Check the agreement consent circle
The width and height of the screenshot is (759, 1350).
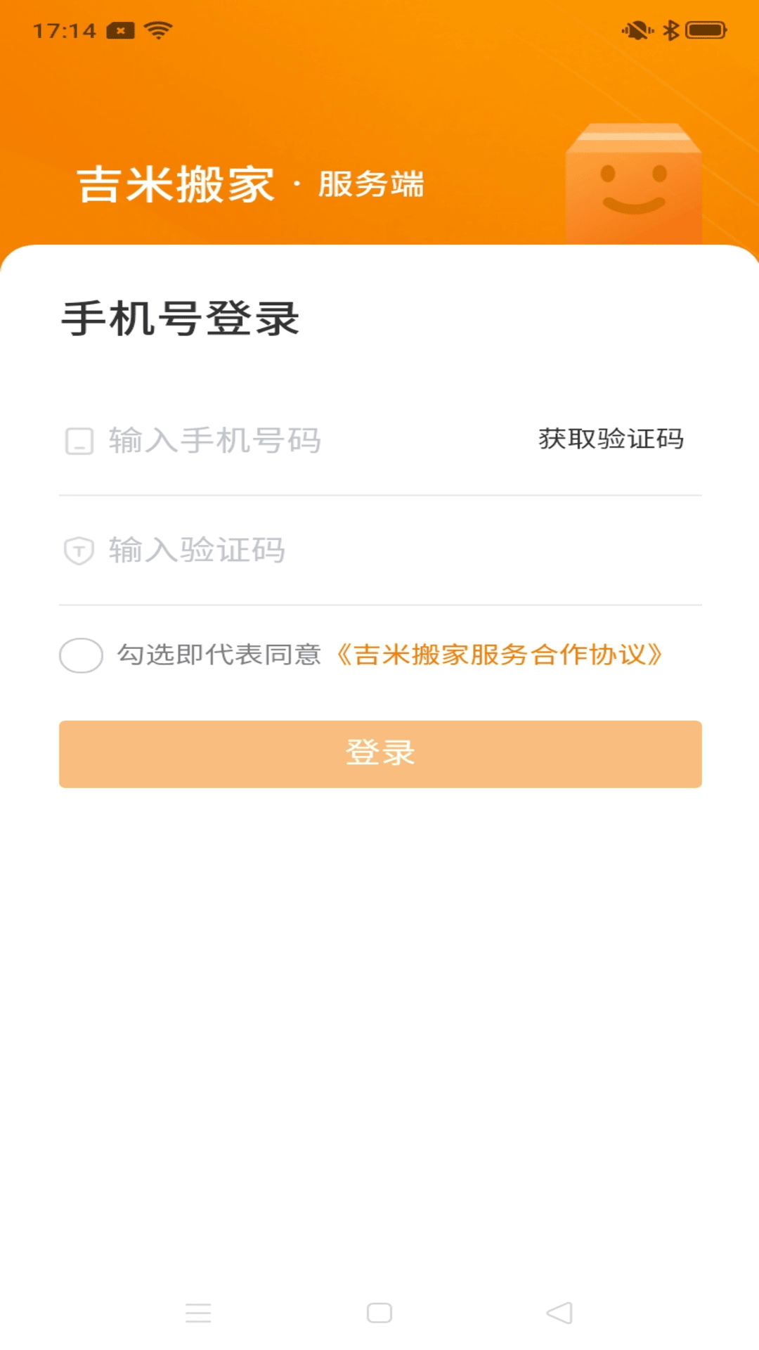point(81,655)
